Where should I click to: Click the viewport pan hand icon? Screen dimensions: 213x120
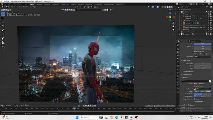[x=173, y=26]
